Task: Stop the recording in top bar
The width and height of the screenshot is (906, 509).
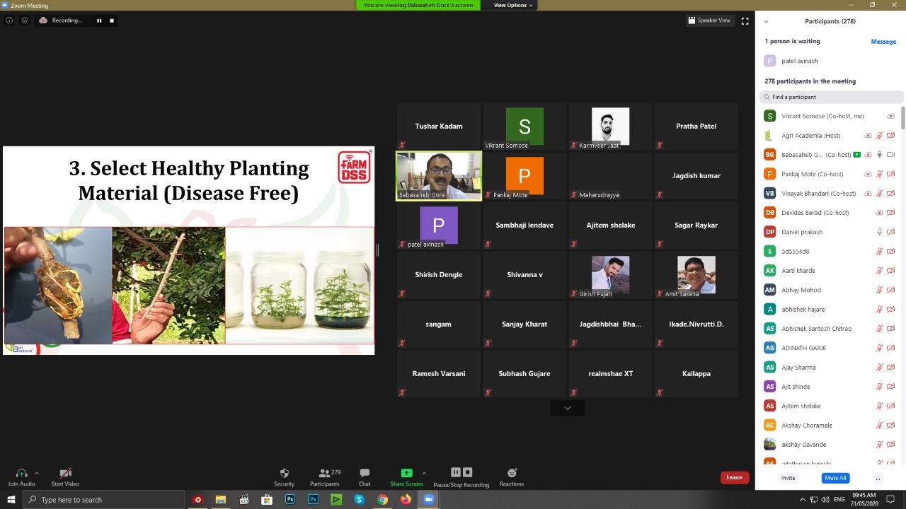Action: [x=112, y=21]
